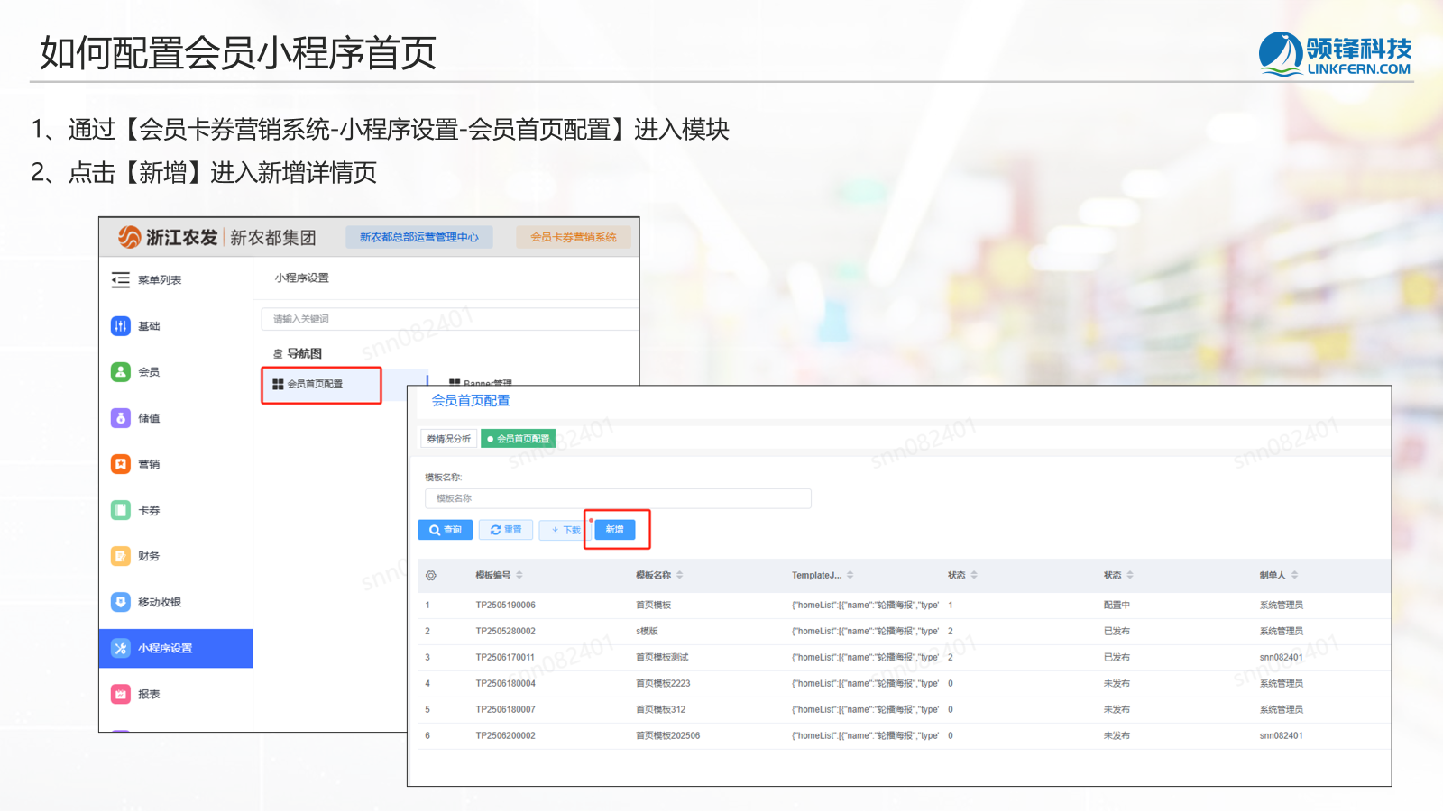Open the 会员 module icon
This screenshot has height=811, width=1443.
click(x=121, y=372)
